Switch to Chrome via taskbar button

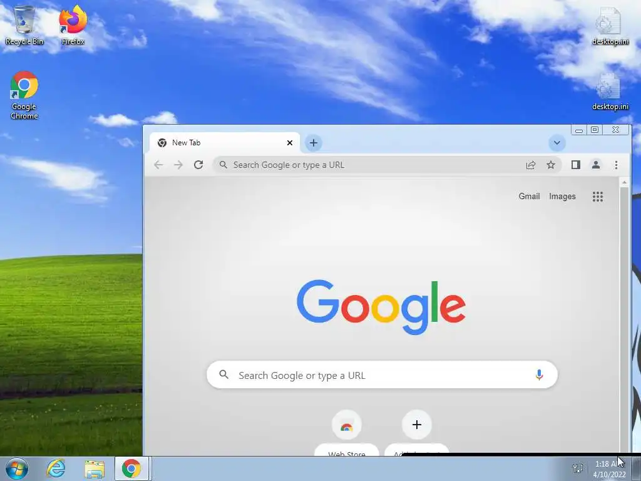[131, 468]
